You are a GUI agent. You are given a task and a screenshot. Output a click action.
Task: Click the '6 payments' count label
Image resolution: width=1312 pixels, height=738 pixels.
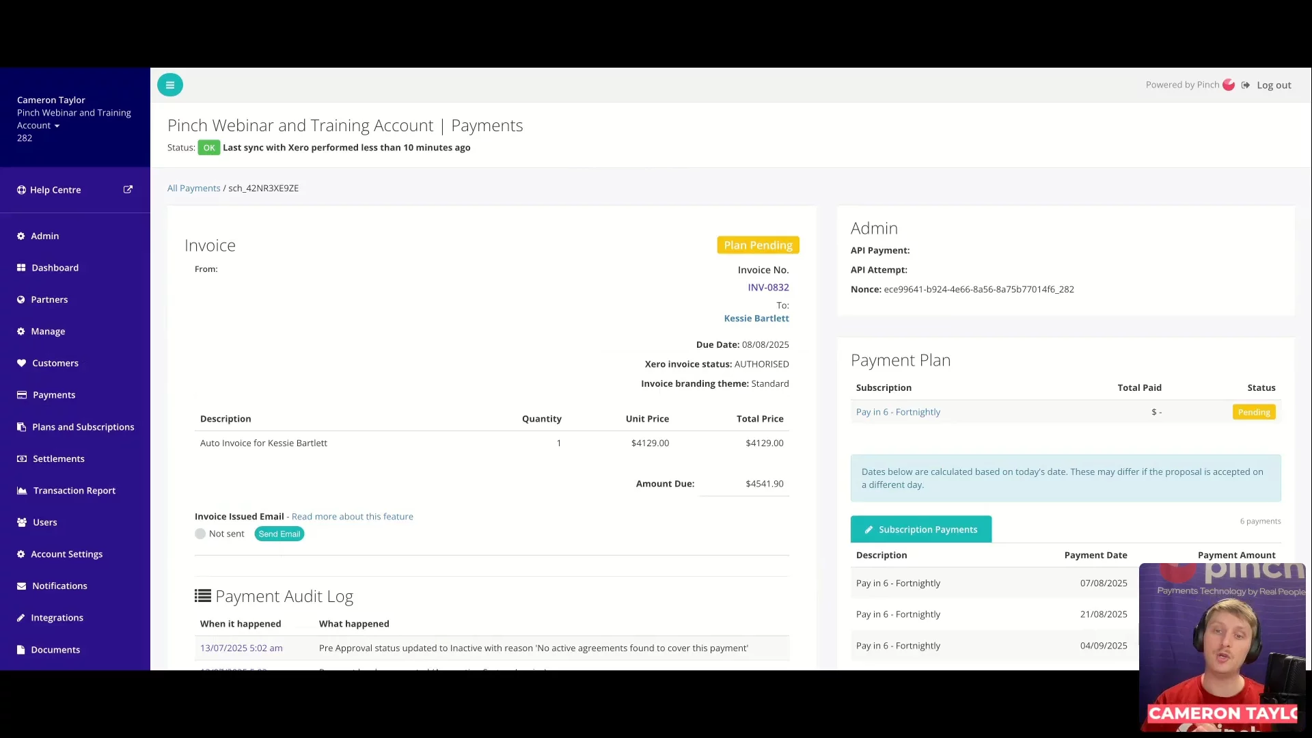click(1260, 521)
